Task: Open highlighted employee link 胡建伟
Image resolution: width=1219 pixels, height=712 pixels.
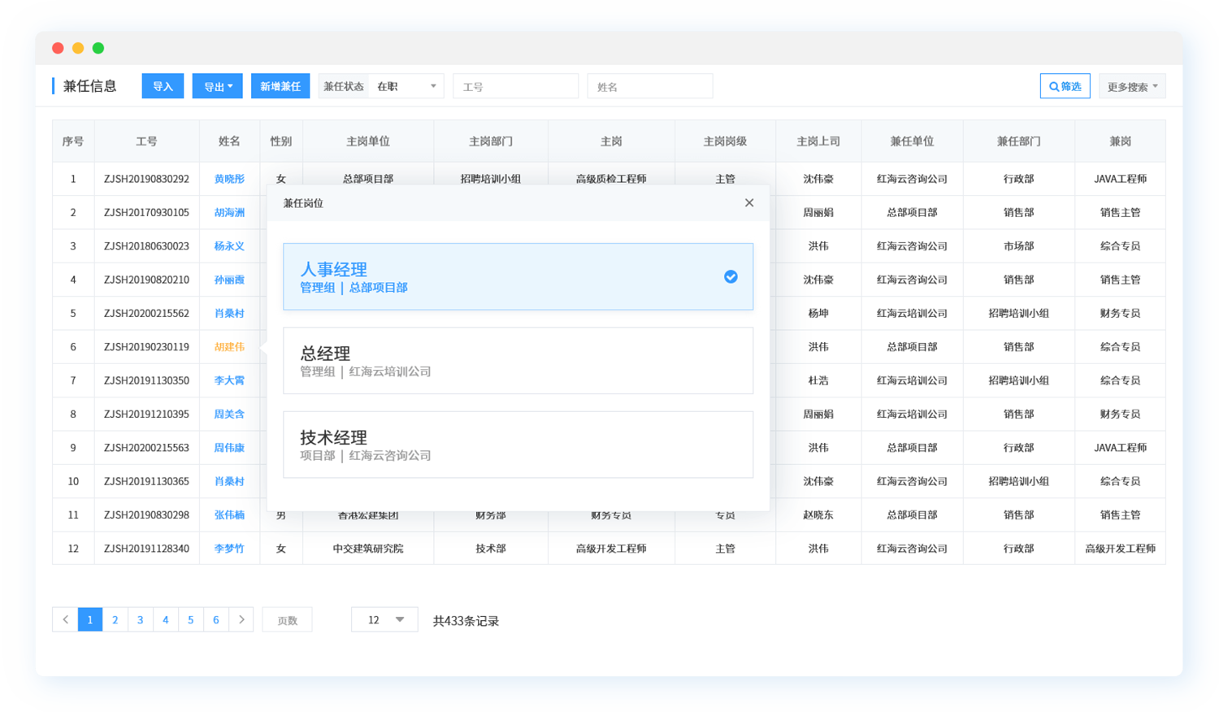Action: pos(229,346)
